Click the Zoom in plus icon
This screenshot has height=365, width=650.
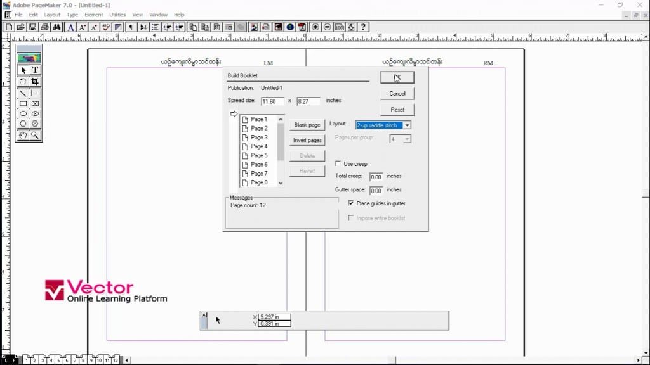coord(315,27)
